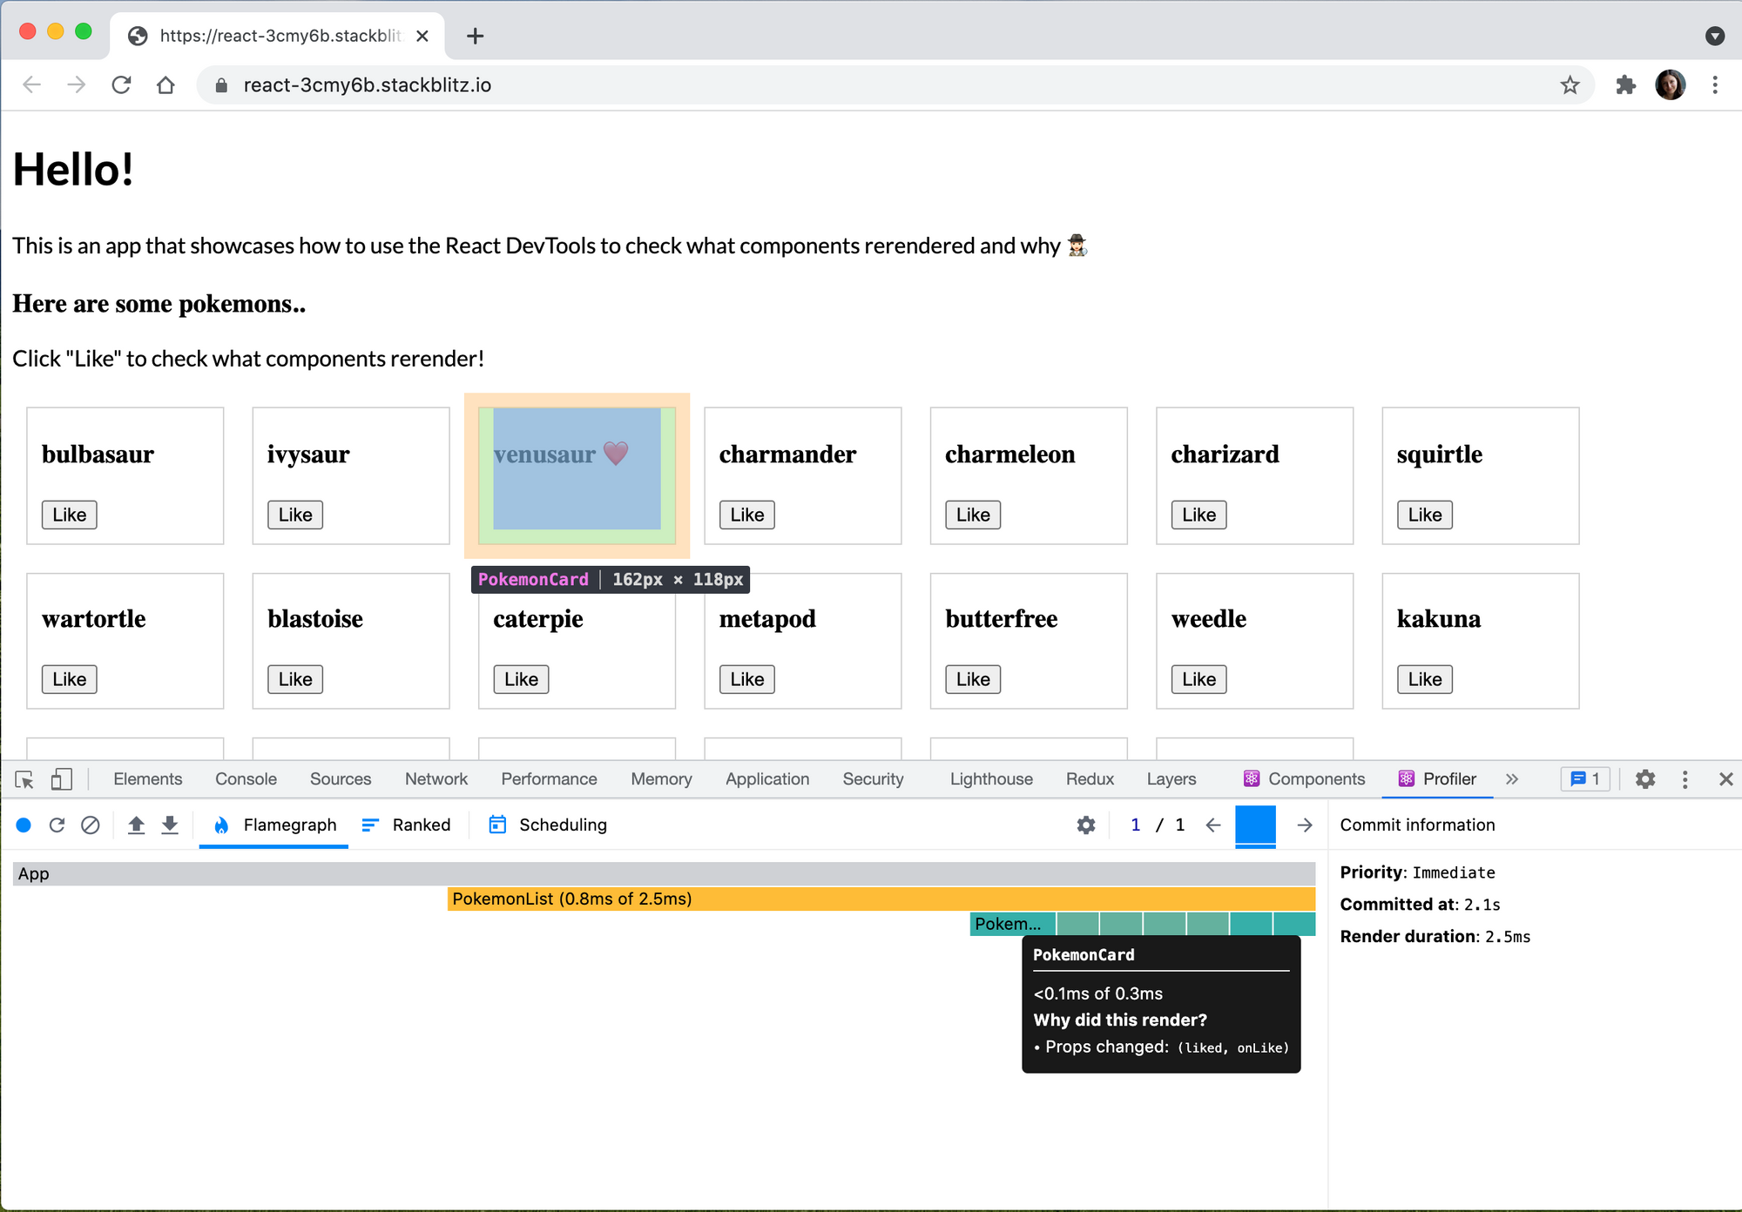Save the profile using the download icon
Viewport: 1742px width, 1212px height.
tap(170, 825)
